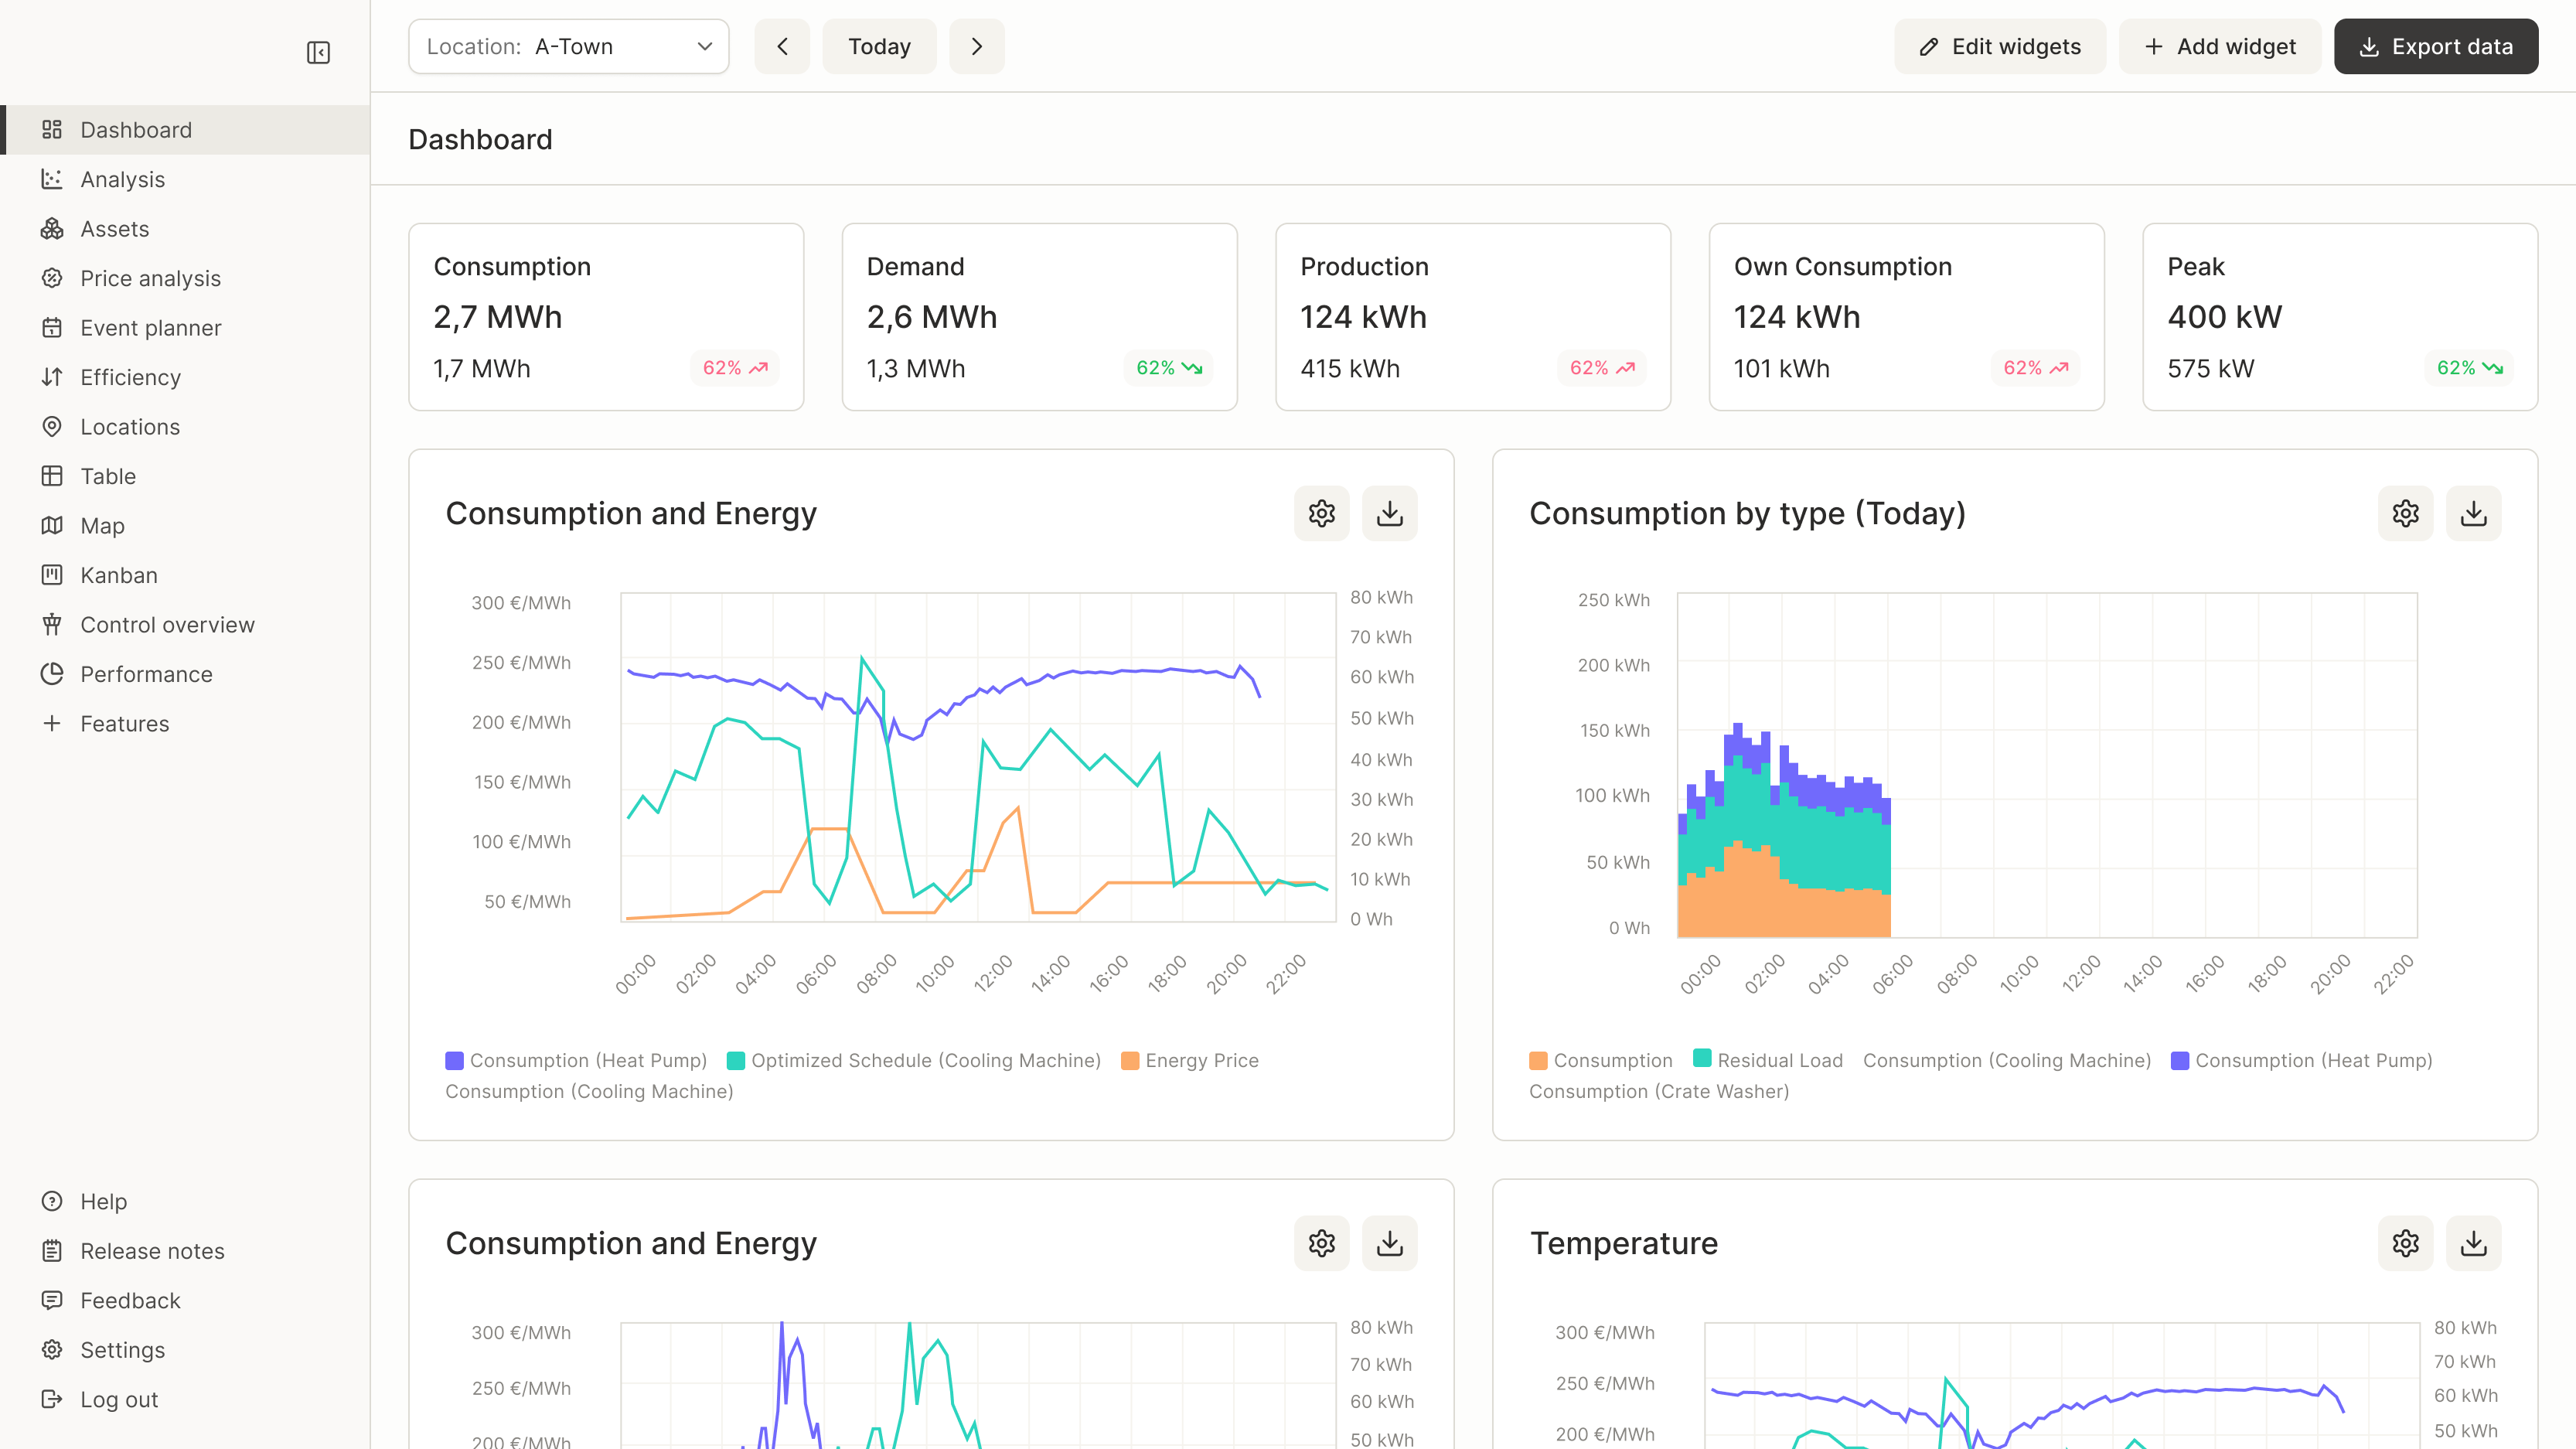The image size is (2576, 1449).
Task: Open the Analysis section
Action: pyautogui.click(x=122, y=179)
